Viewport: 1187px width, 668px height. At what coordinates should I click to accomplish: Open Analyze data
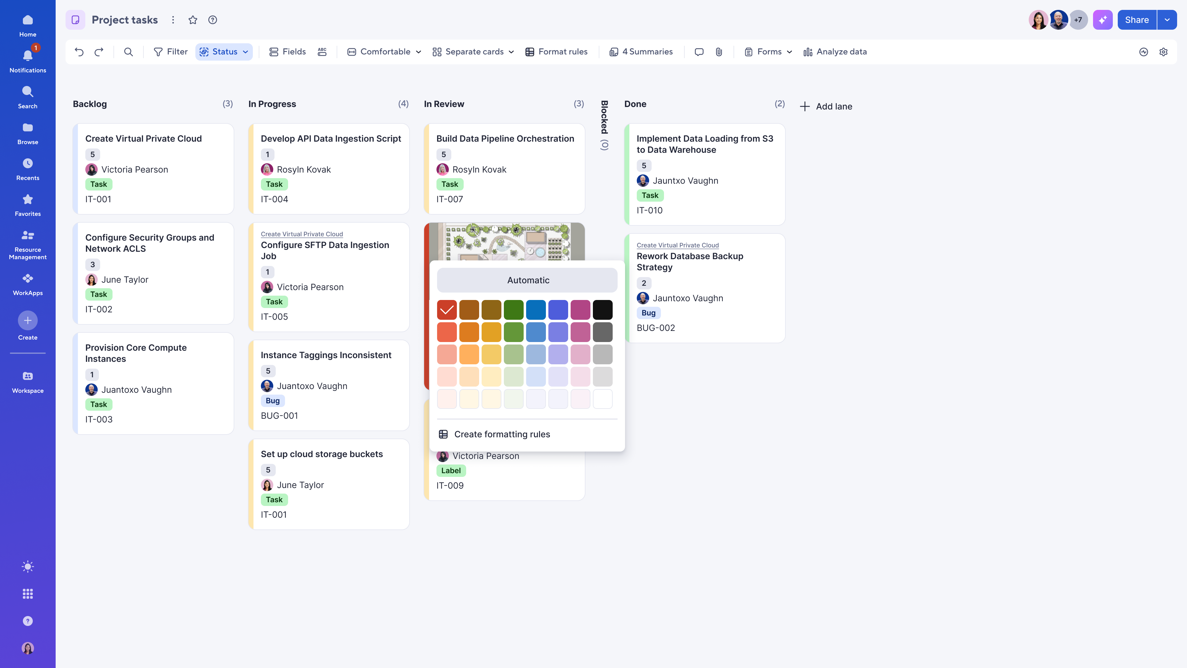(x=835, y=52)
